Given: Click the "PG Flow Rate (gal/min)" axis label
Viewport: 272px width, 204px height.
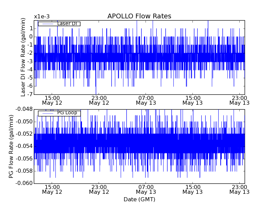Looking at the screenshot, I should pyautogui.click(x=11, y=146).
